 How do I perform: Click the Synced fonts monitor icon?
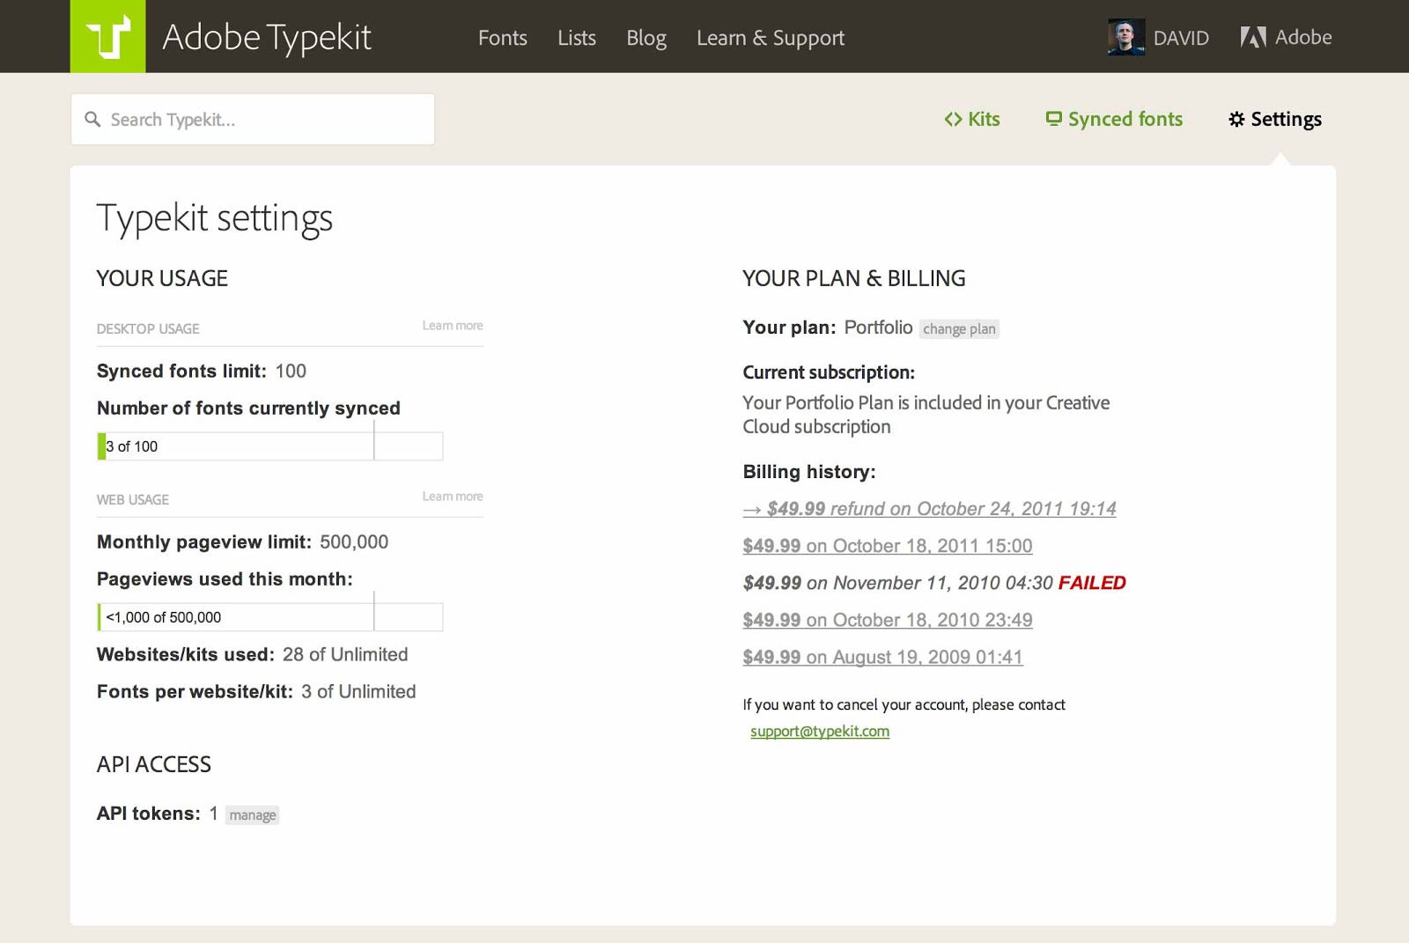(1054, 118)
